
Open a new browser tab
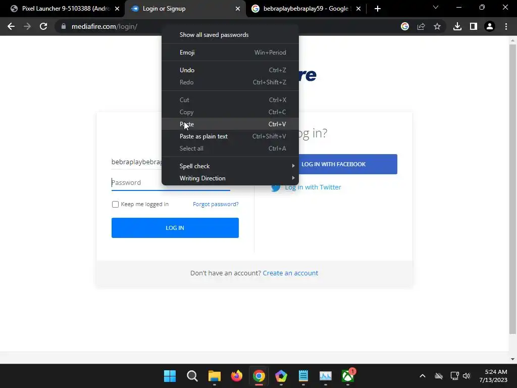(x=378, y=9)
